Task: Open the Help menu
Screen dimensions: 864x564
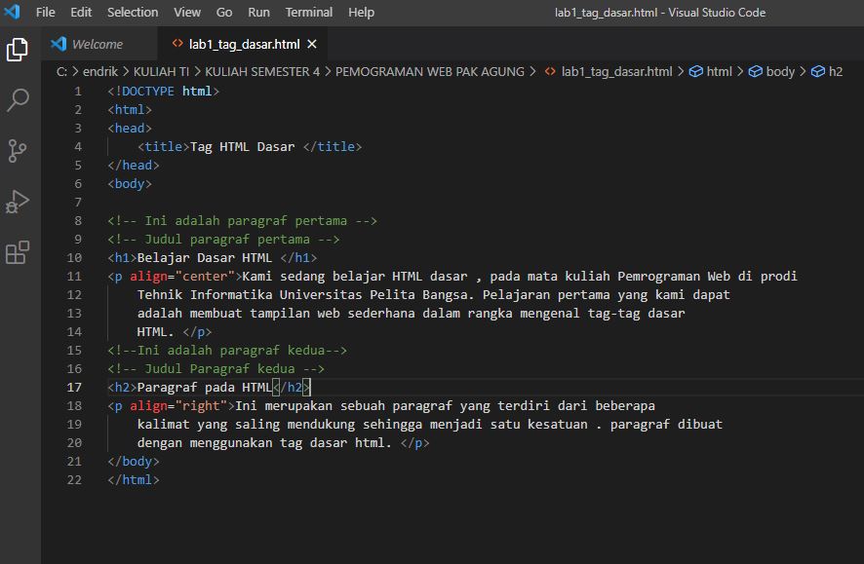Action: point(361,13)
